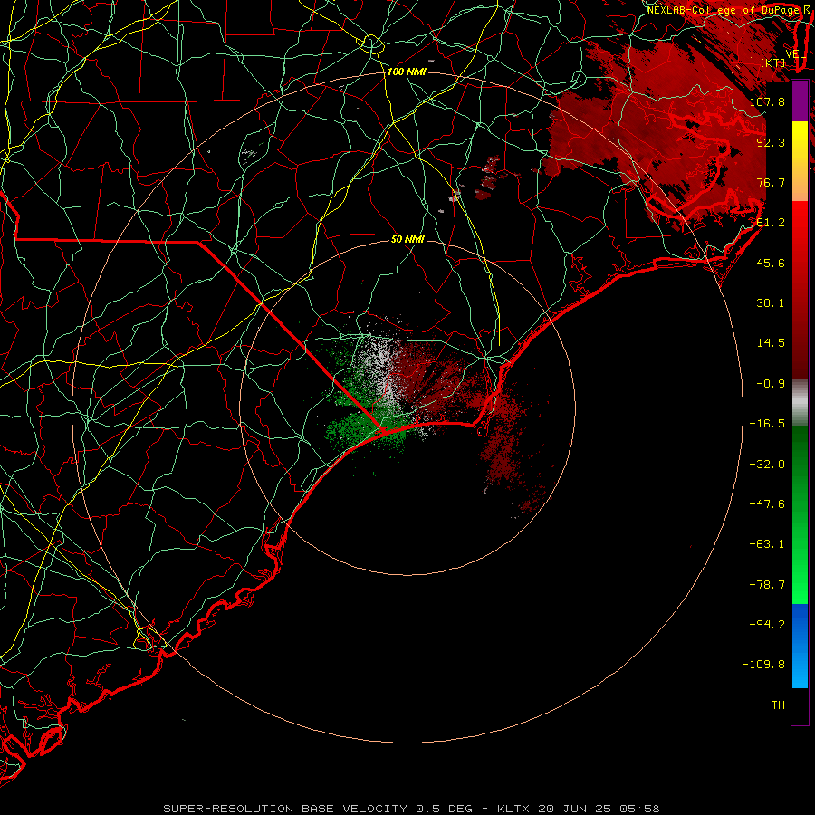Image resolution: width=815 pixels, height=815 pixels.
Task: Click the green segment of the color bar
Action: (x=800, y=514)
